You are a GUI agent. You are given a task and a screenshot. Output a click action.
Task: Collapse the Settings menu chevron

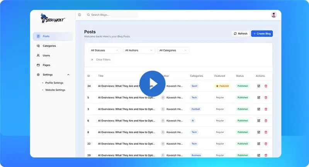pyautogui.click(x=68, y=75)
